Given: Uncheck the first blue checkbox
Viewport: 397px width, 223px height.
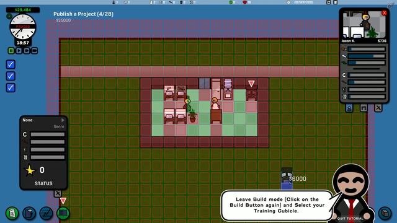Looking at the screenshot, I should click(11, 64).
